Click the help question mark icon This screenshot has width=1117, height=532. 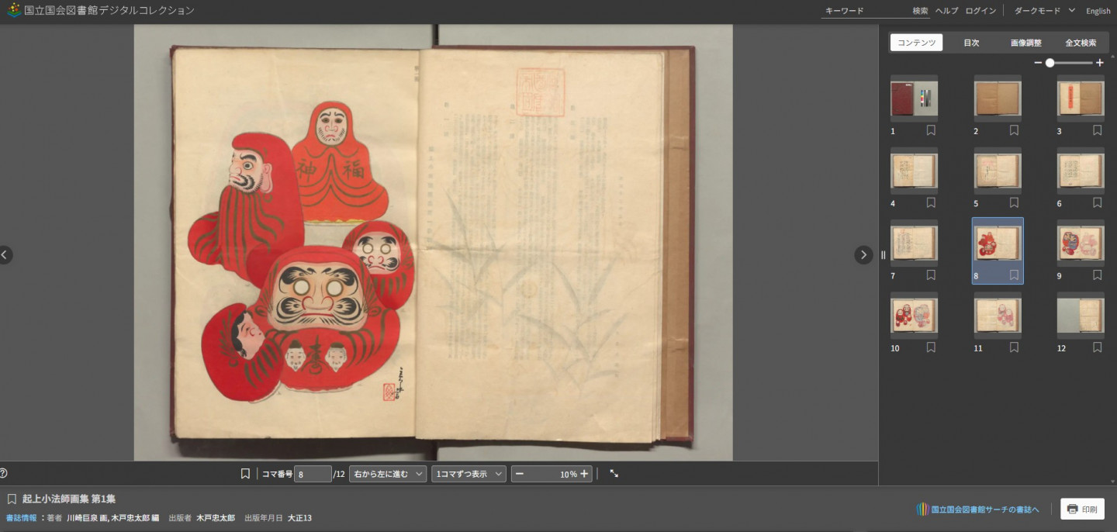4,473
